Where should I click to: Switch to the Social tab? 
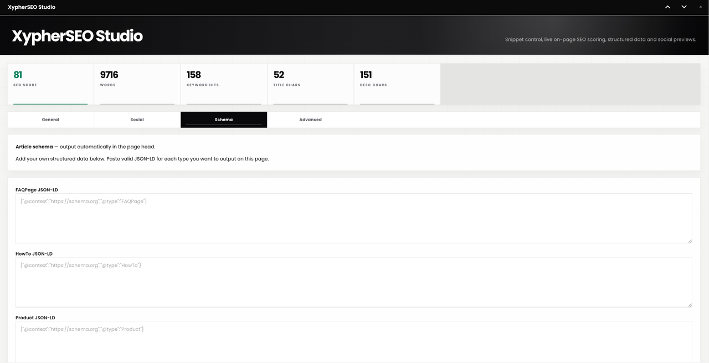(137, 120)
